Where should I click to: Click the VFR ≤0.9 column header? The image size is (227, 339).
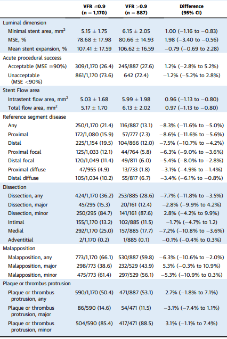[x=94, y=10]
